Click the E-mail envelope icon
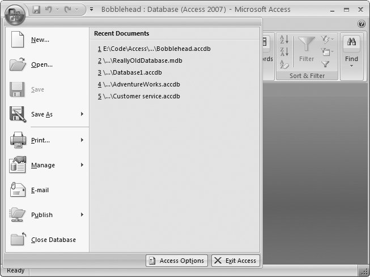Image resolution: width=370 pixels, height=277 pixels. click(18, 190)
